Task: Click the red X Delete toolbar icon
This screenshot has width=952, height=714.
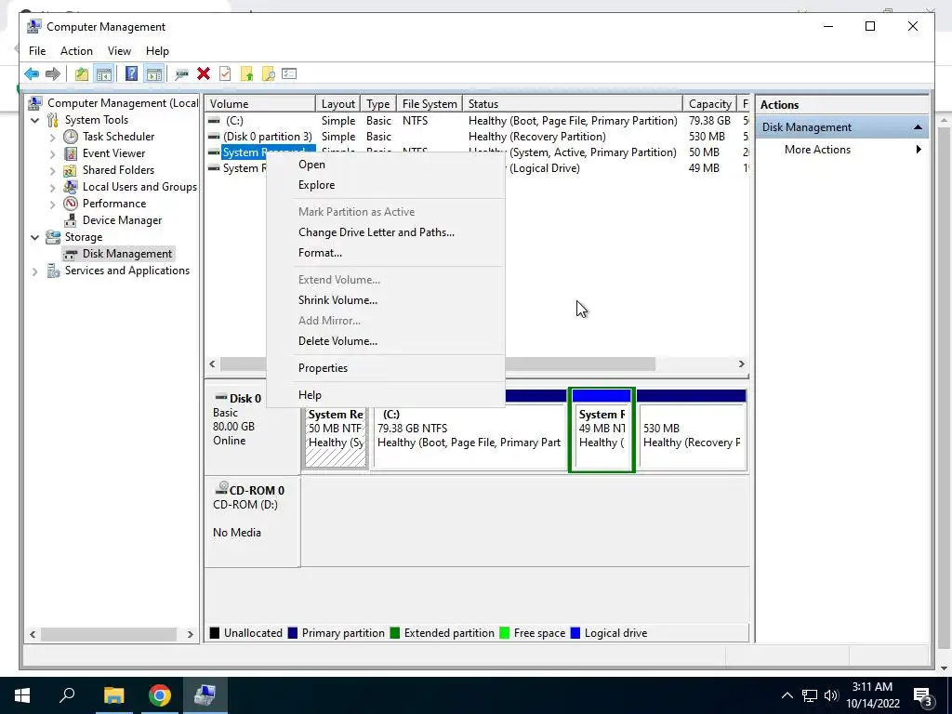Action: pyautogui.click(x=204, y=74)
